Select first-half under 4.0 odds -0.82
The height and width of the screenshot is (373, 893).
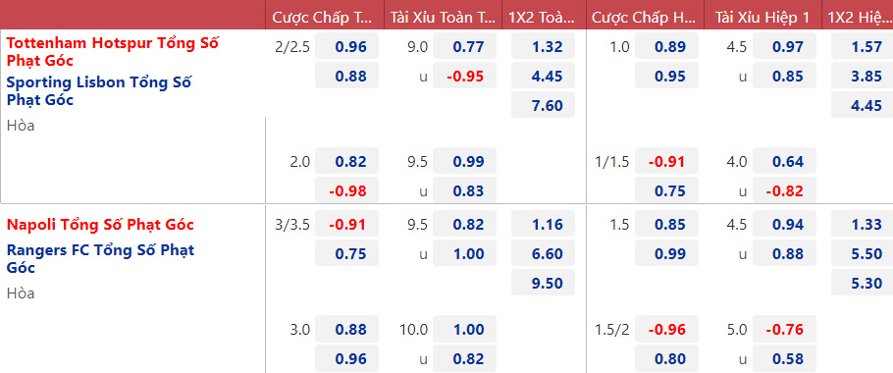pyautogui.click(x=785, y=190)
